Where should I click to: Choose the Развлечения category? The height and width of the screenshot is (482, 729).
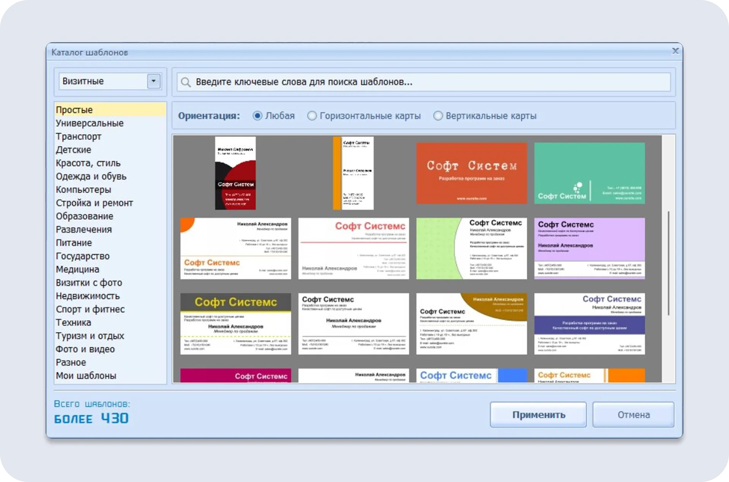pos(110,229)
